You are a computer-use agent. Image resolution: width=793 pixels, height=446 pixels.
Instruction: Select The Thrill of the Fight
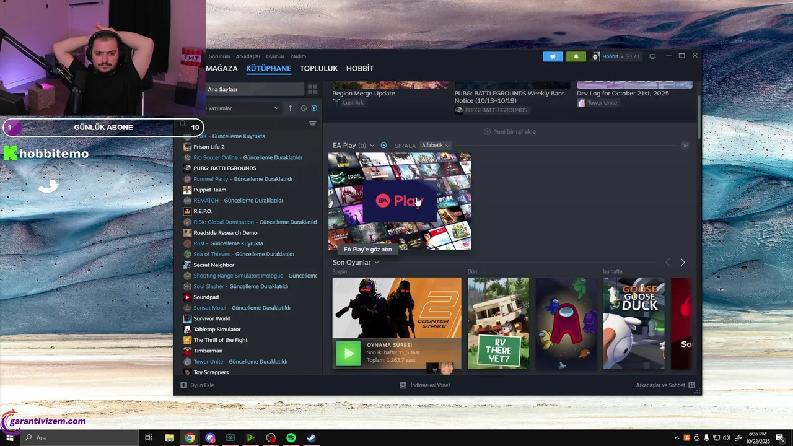pos(220,340)
